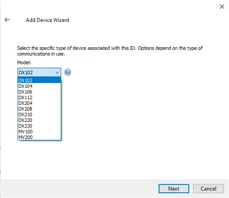Collapse the Model dropdown arrow
Viewport: 229px width, 198px height.
click(x=57, y=73)
